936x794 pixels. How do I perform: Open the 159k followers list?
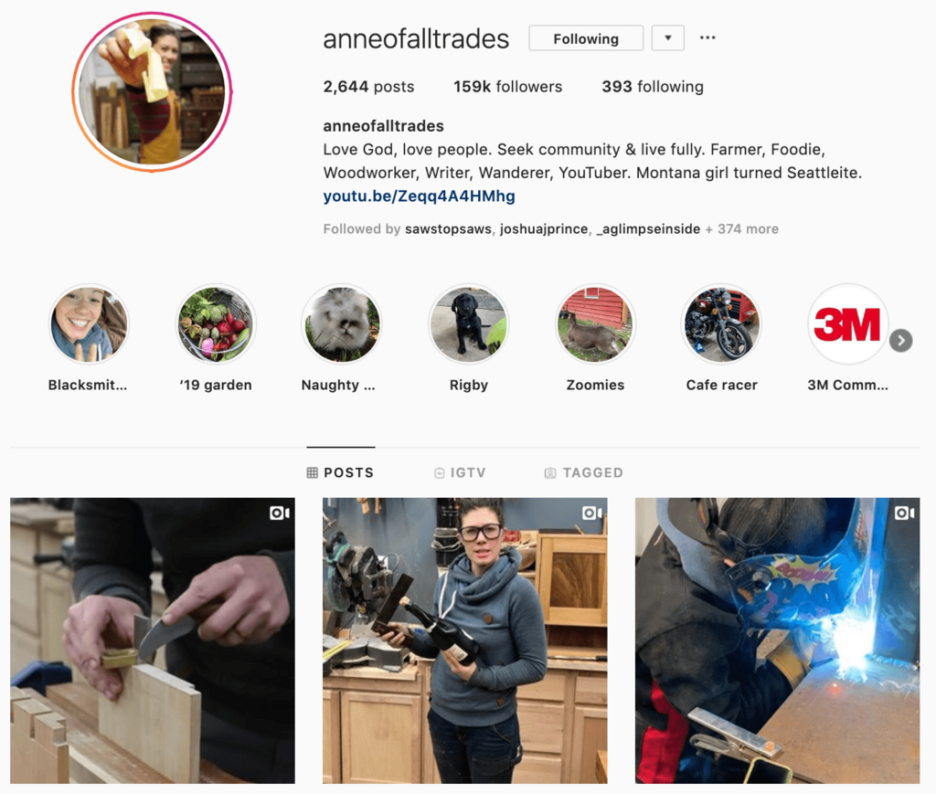tap(508, 87)
